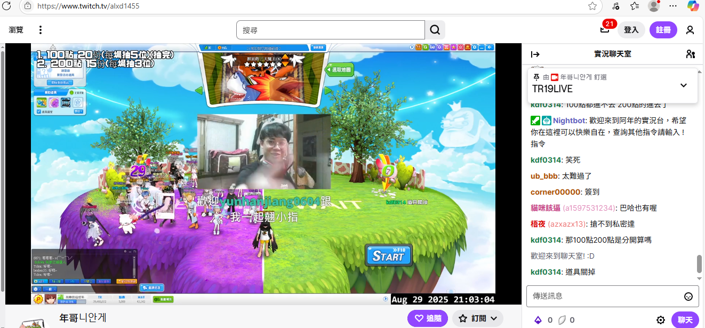Click the purple 註冊 sign-up button

click(x=663, y=30)
